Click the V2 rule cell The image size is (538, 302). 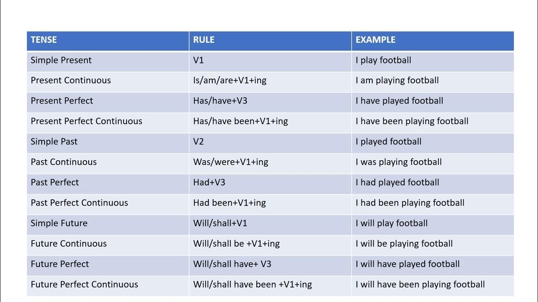pos(198,142)
